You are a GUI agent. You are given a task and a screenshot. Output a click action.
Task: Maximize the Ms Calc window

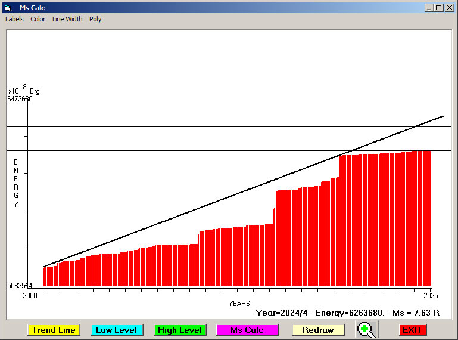coord(438,8)
